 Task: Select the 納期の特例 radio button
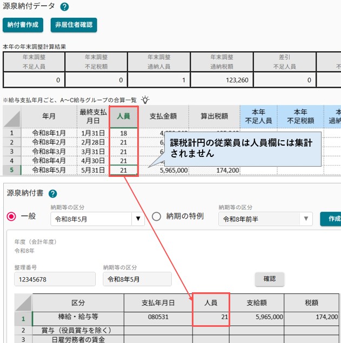[x=156, y=217]
